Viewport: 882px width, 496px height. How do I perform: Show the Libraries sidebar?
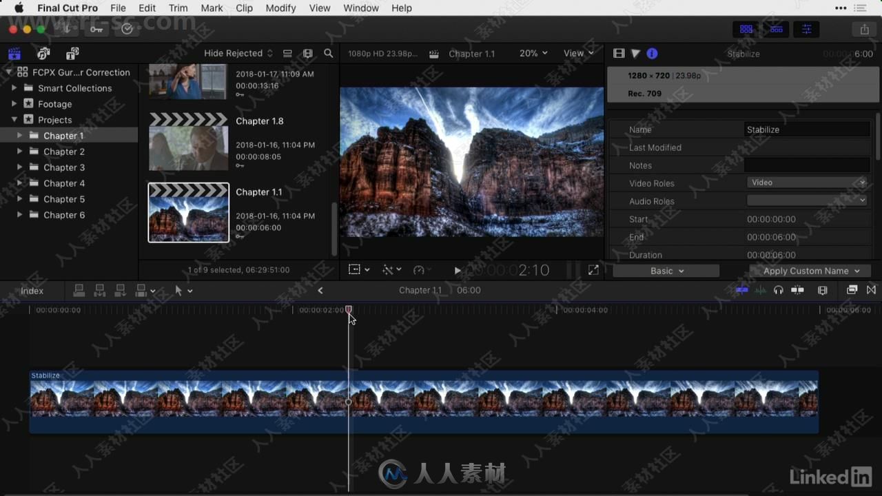(14, 54)
